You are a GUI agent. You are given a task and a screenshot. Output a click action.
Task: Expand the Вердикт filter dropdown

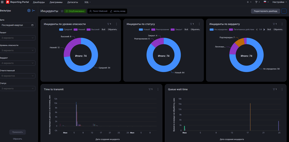(x=18, y=63)
